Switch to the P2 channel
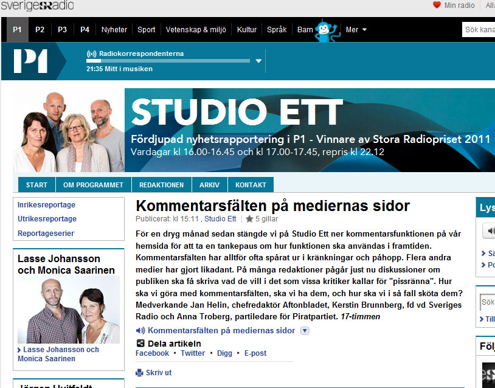Screen dimensions: 495x388 40,30
